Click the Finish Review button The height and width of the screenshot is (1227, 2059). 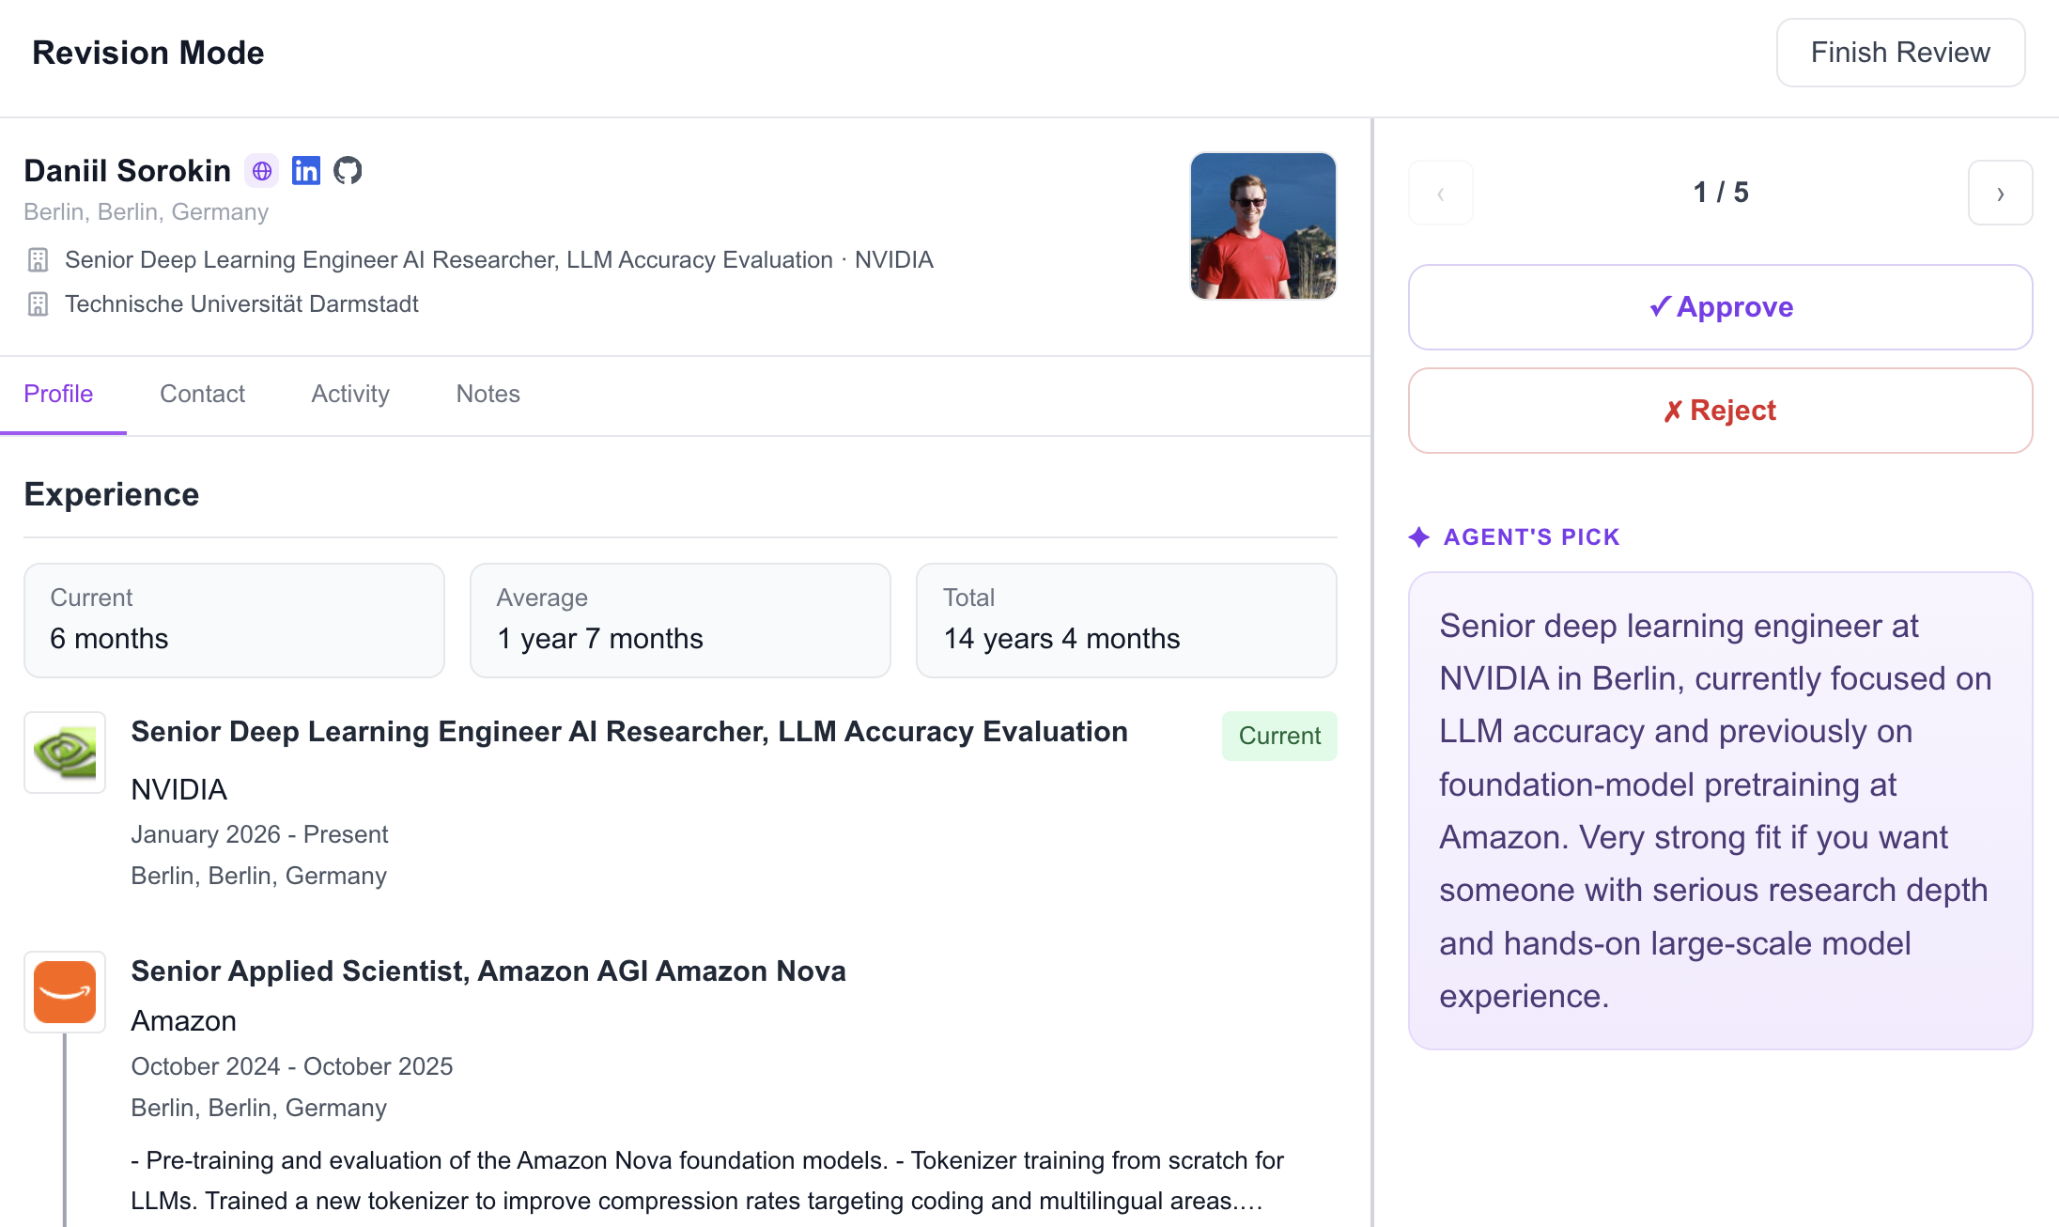pyautogui.click(x=1901, y=53)
